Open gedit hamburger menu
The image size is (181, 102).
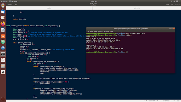click(x=172, y=4)
